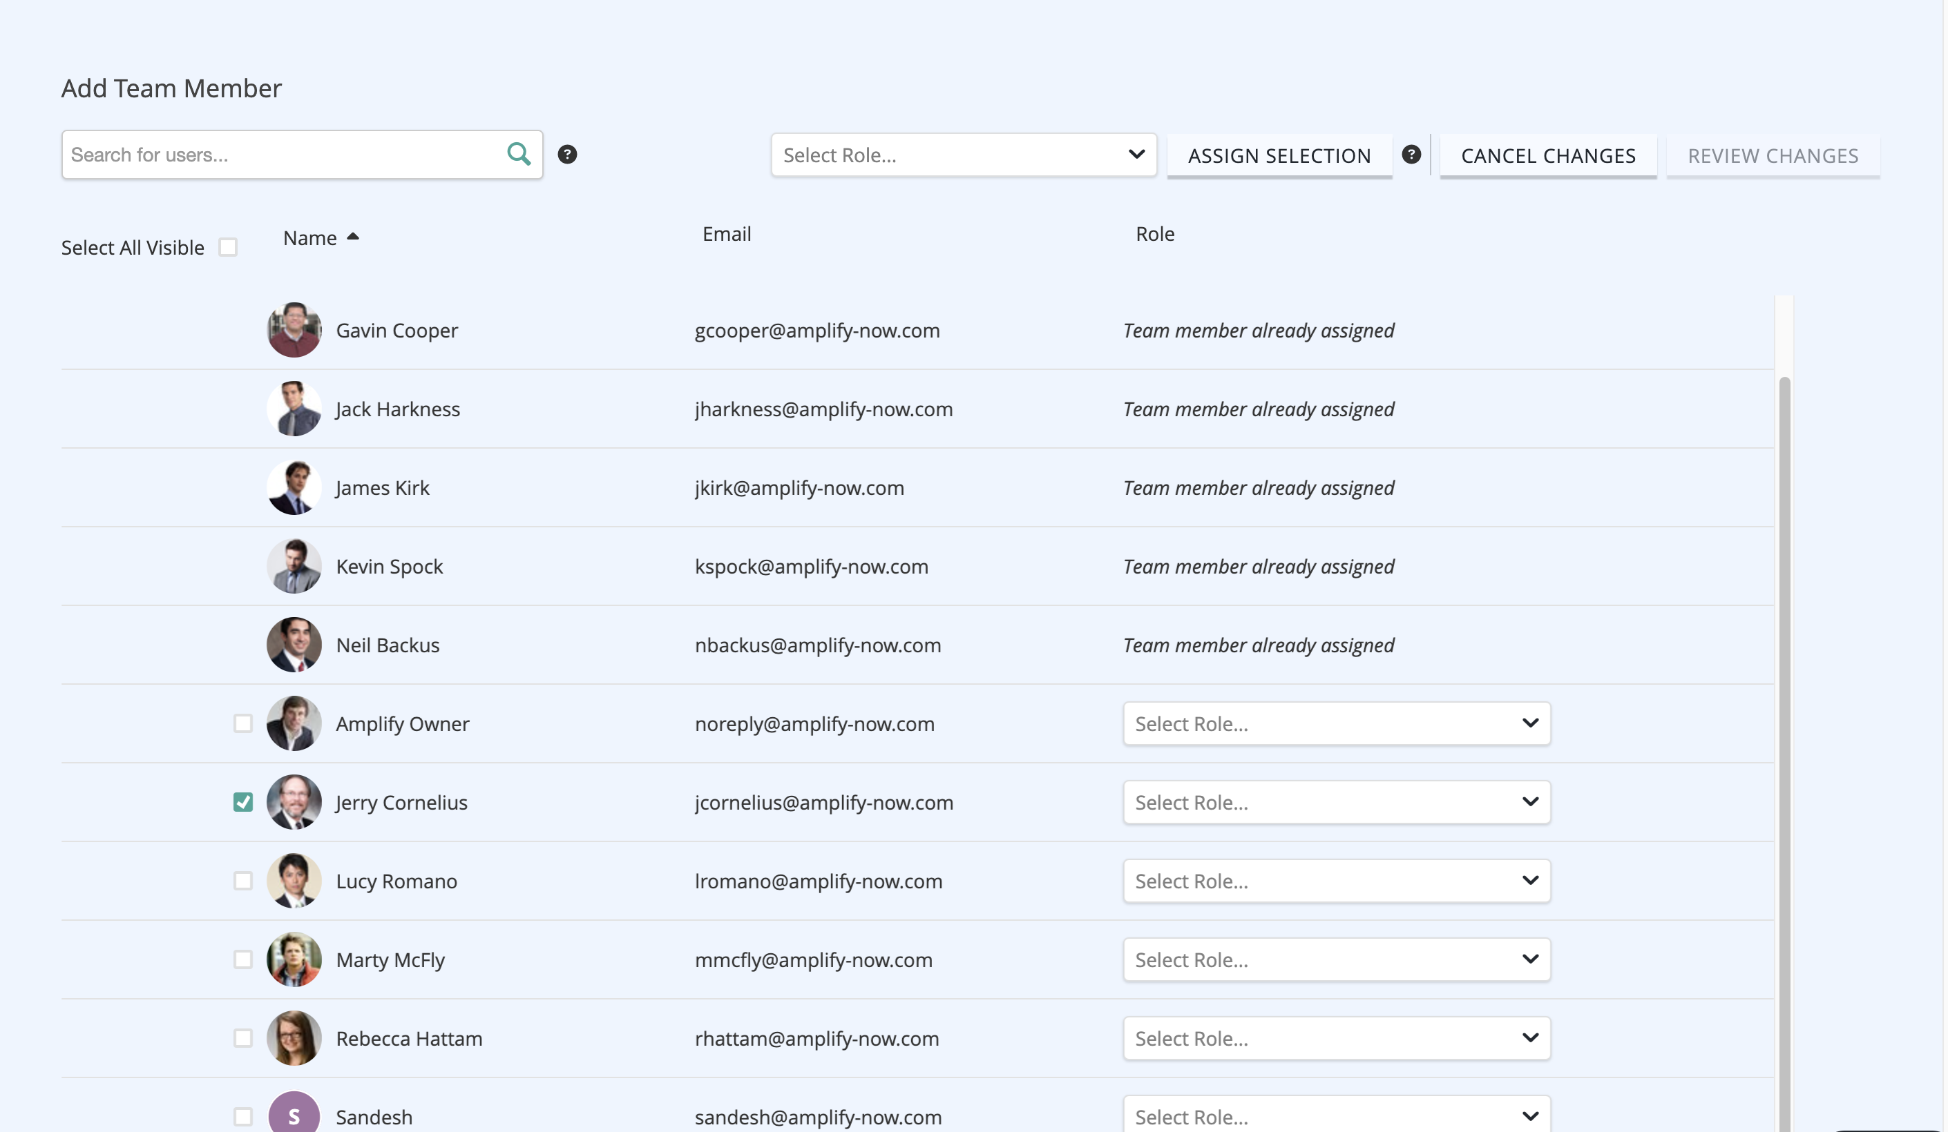Tick the Select All Visible checkbox
Viewport: 1948px width, 1132px height.
228,247
